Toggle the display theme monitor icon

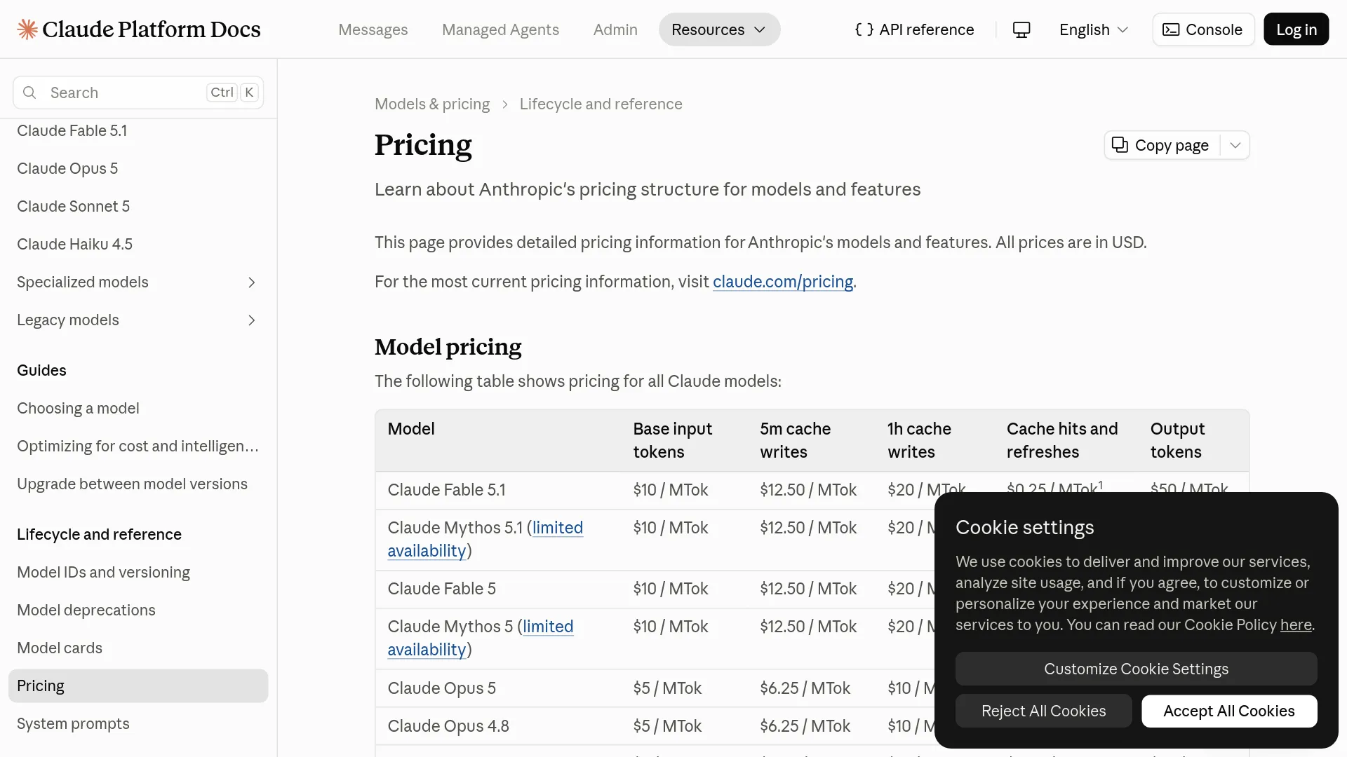[1021, 29]
